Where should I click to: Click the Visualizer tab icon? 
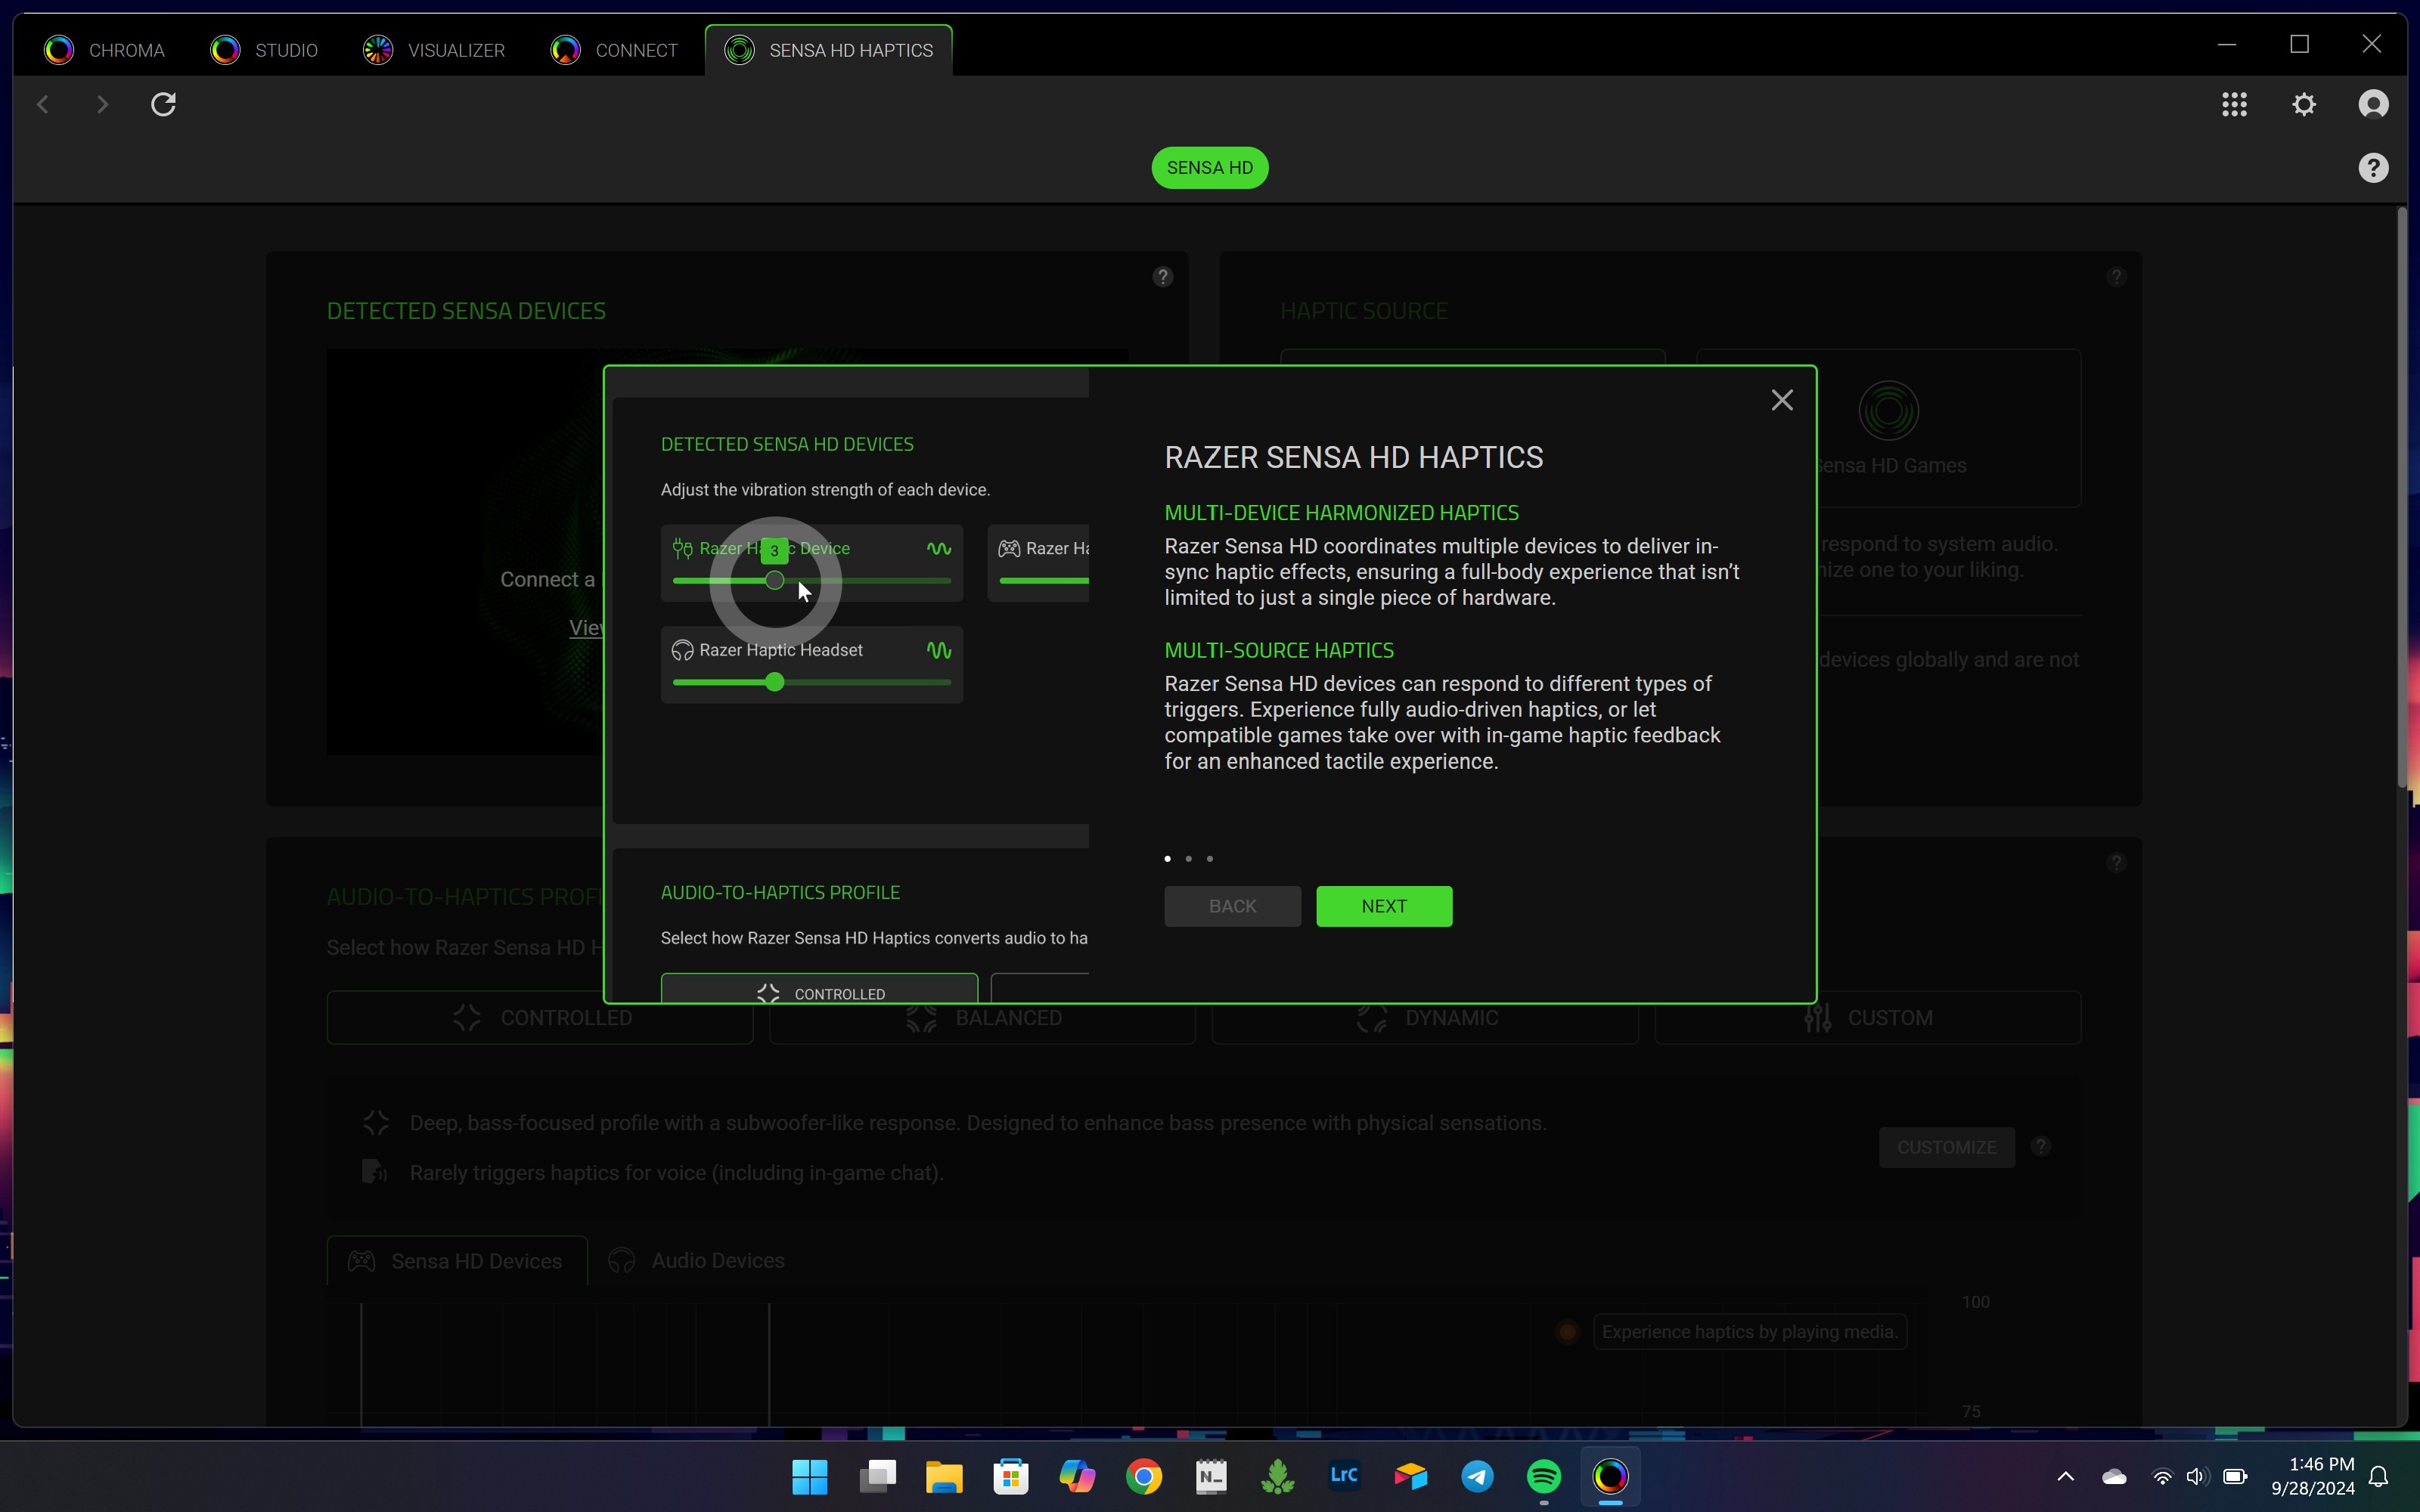pos(378,49)
